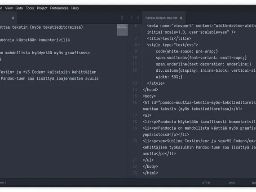Click the </style> closing tag

pos(156,83)
